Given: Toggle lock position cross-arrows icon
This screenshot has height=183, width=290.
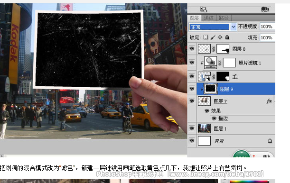Looking at the screenshot, I should pyautogui.click(x=220, y=37).
